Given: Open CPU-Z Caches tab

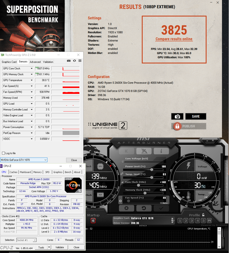Looking at the screenshot, I should pos(13,172).
